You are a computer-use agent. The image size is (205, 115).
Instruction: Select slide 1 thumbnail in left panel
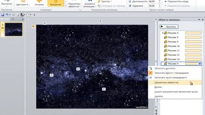tap(13, 29)
